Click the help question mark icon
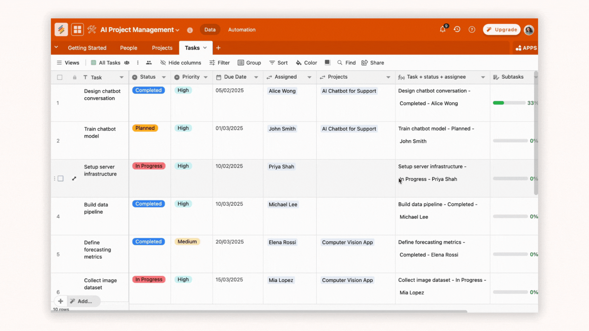This screenshot has height=331, width=589. tap(472, 29)
